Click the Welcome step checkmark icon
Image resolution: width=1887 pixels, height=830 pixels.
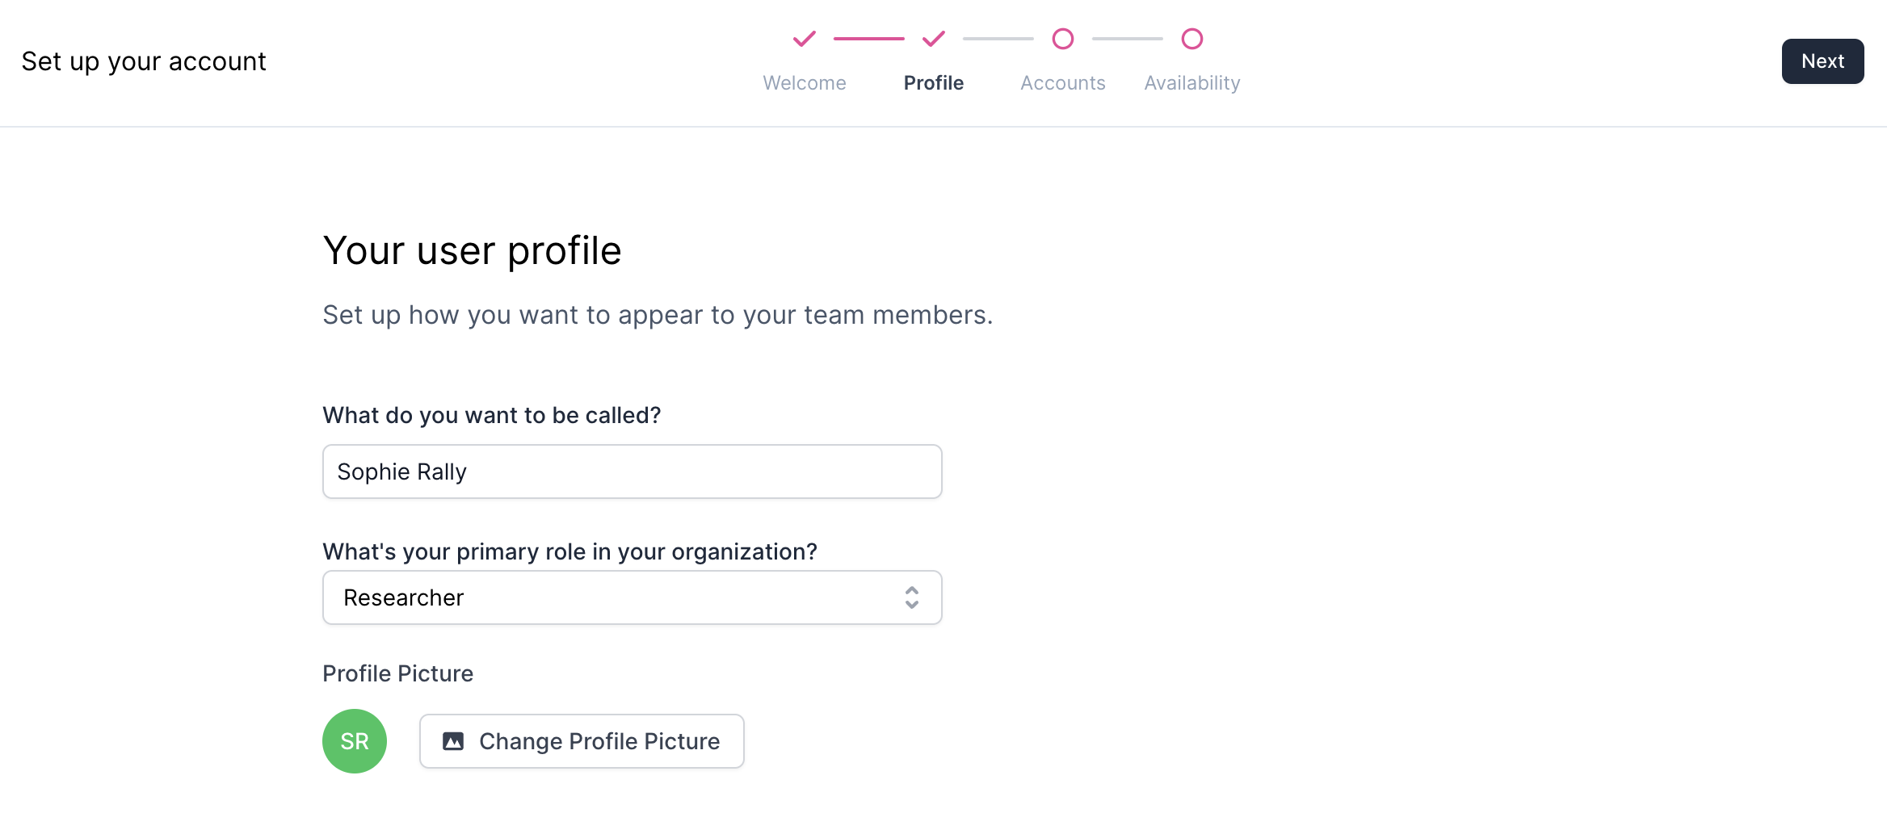[805, 39]
